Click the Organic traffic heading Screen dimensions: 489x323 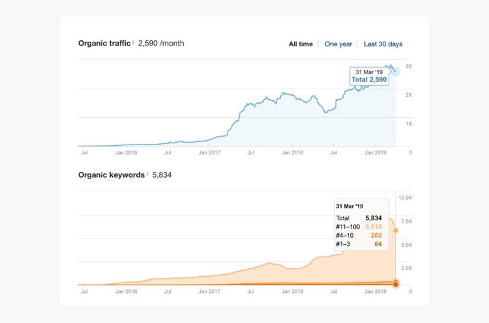click(104, 44)
